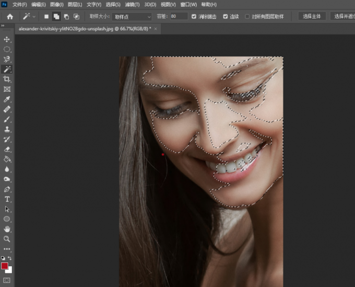Open the 滤镜(T) menu
This screenshot has width=355, height=287.
[x=132, y=4]
